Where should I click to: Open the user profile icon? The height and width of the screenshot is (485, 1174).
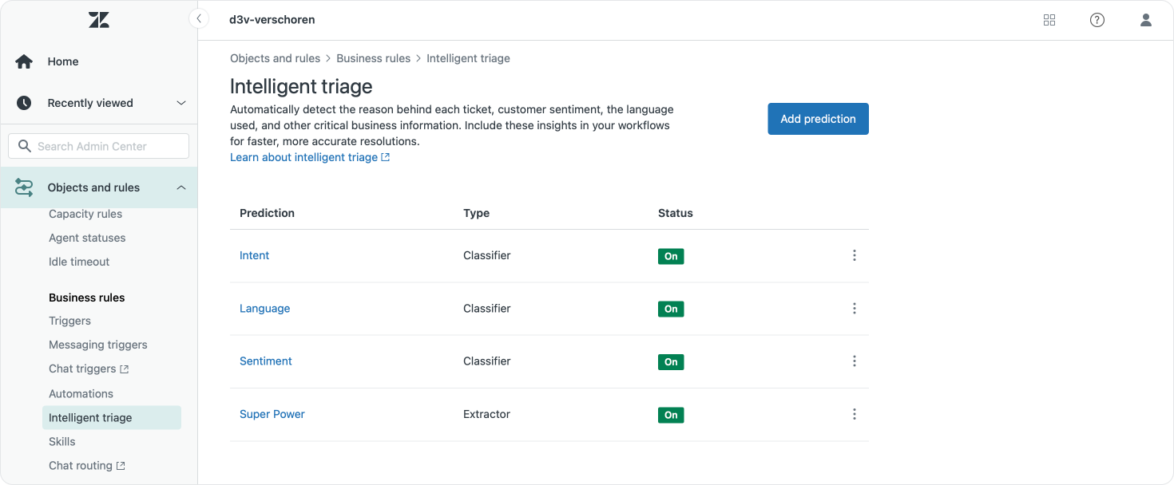pos(1146,20)
